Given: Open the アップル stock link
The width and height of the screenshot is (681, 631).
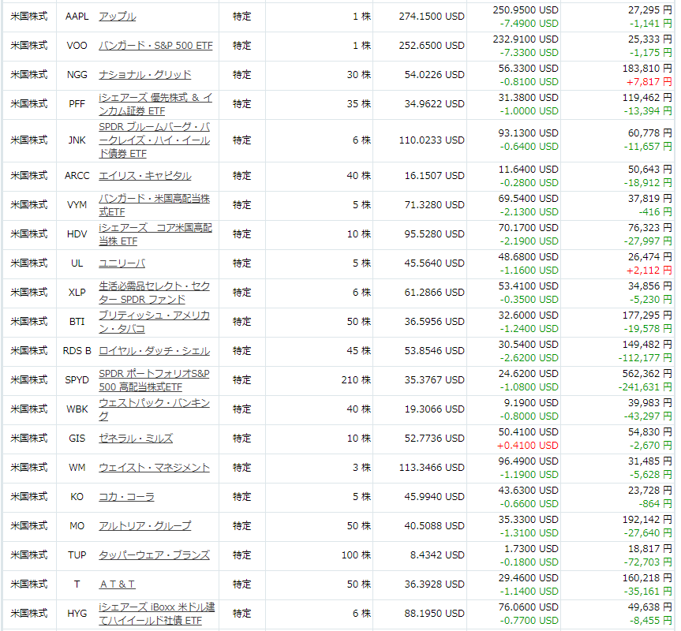Looking at the screenshot, I should 118,17.
